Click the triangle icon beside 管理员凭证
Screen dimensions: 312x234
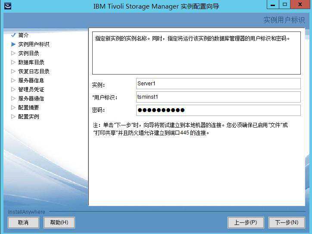13,89
